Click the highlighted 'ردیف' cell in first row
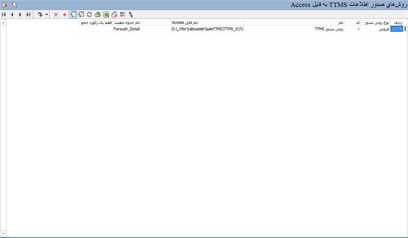Viewport: 408px width, 238px height. (396, 29)
